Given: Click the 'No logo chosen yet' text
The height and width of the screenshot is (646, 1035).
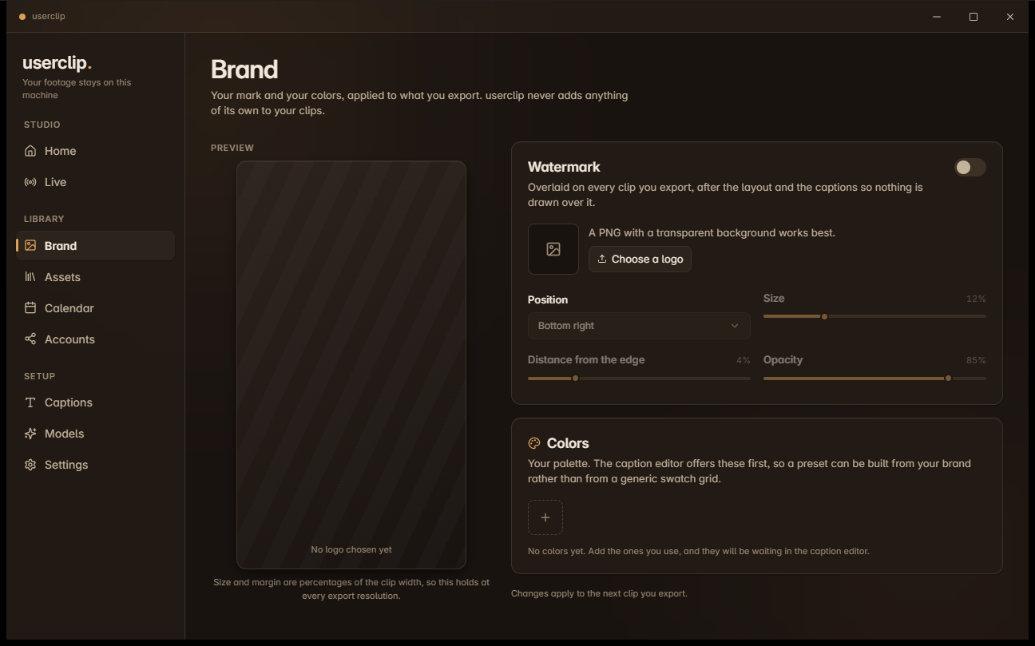Looking at the screenshot, I should pyautogui.click(x=351, y=549).
